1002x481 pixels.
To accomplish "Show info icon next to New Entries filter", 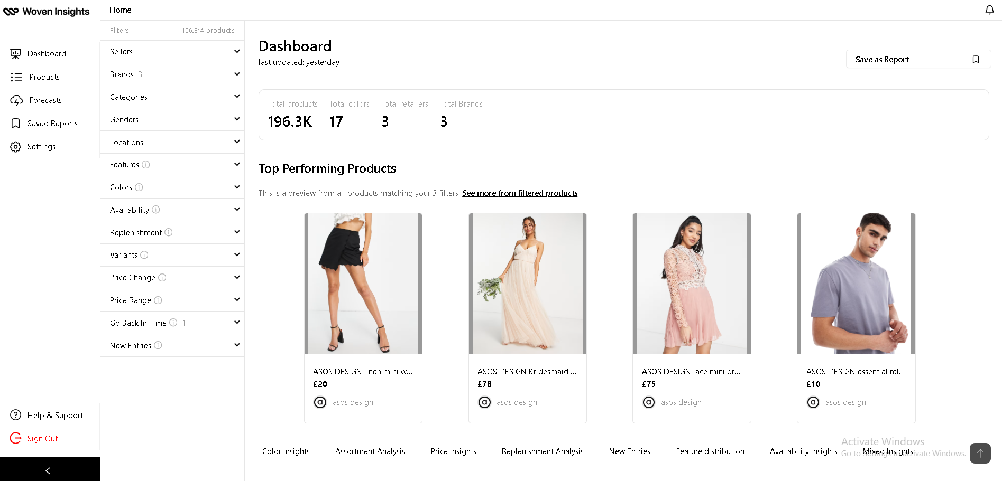I will [158, 345].
